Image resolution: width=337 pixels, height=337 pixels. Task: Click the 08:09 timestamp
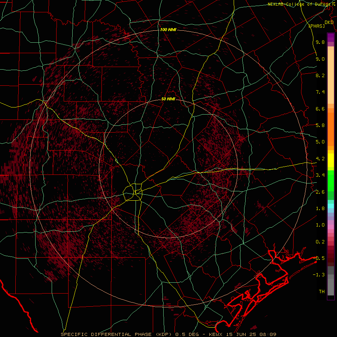(x=268, y=334)
